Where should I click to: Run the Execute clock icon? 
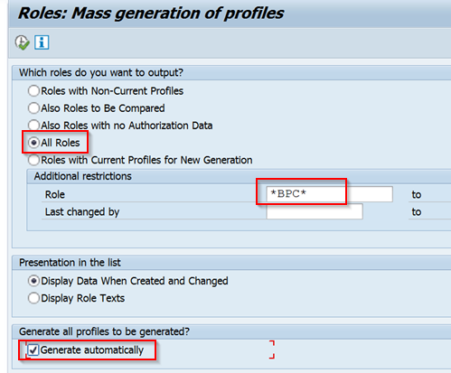point(23,42)
